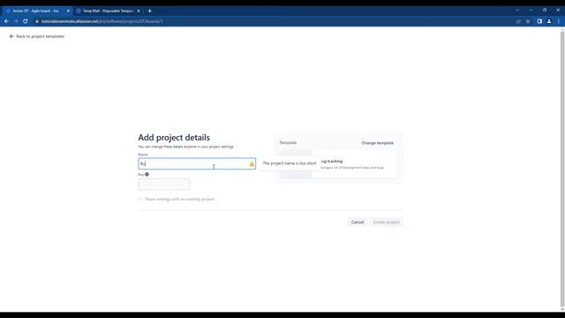Click the address bar URL

pos(102,21)
